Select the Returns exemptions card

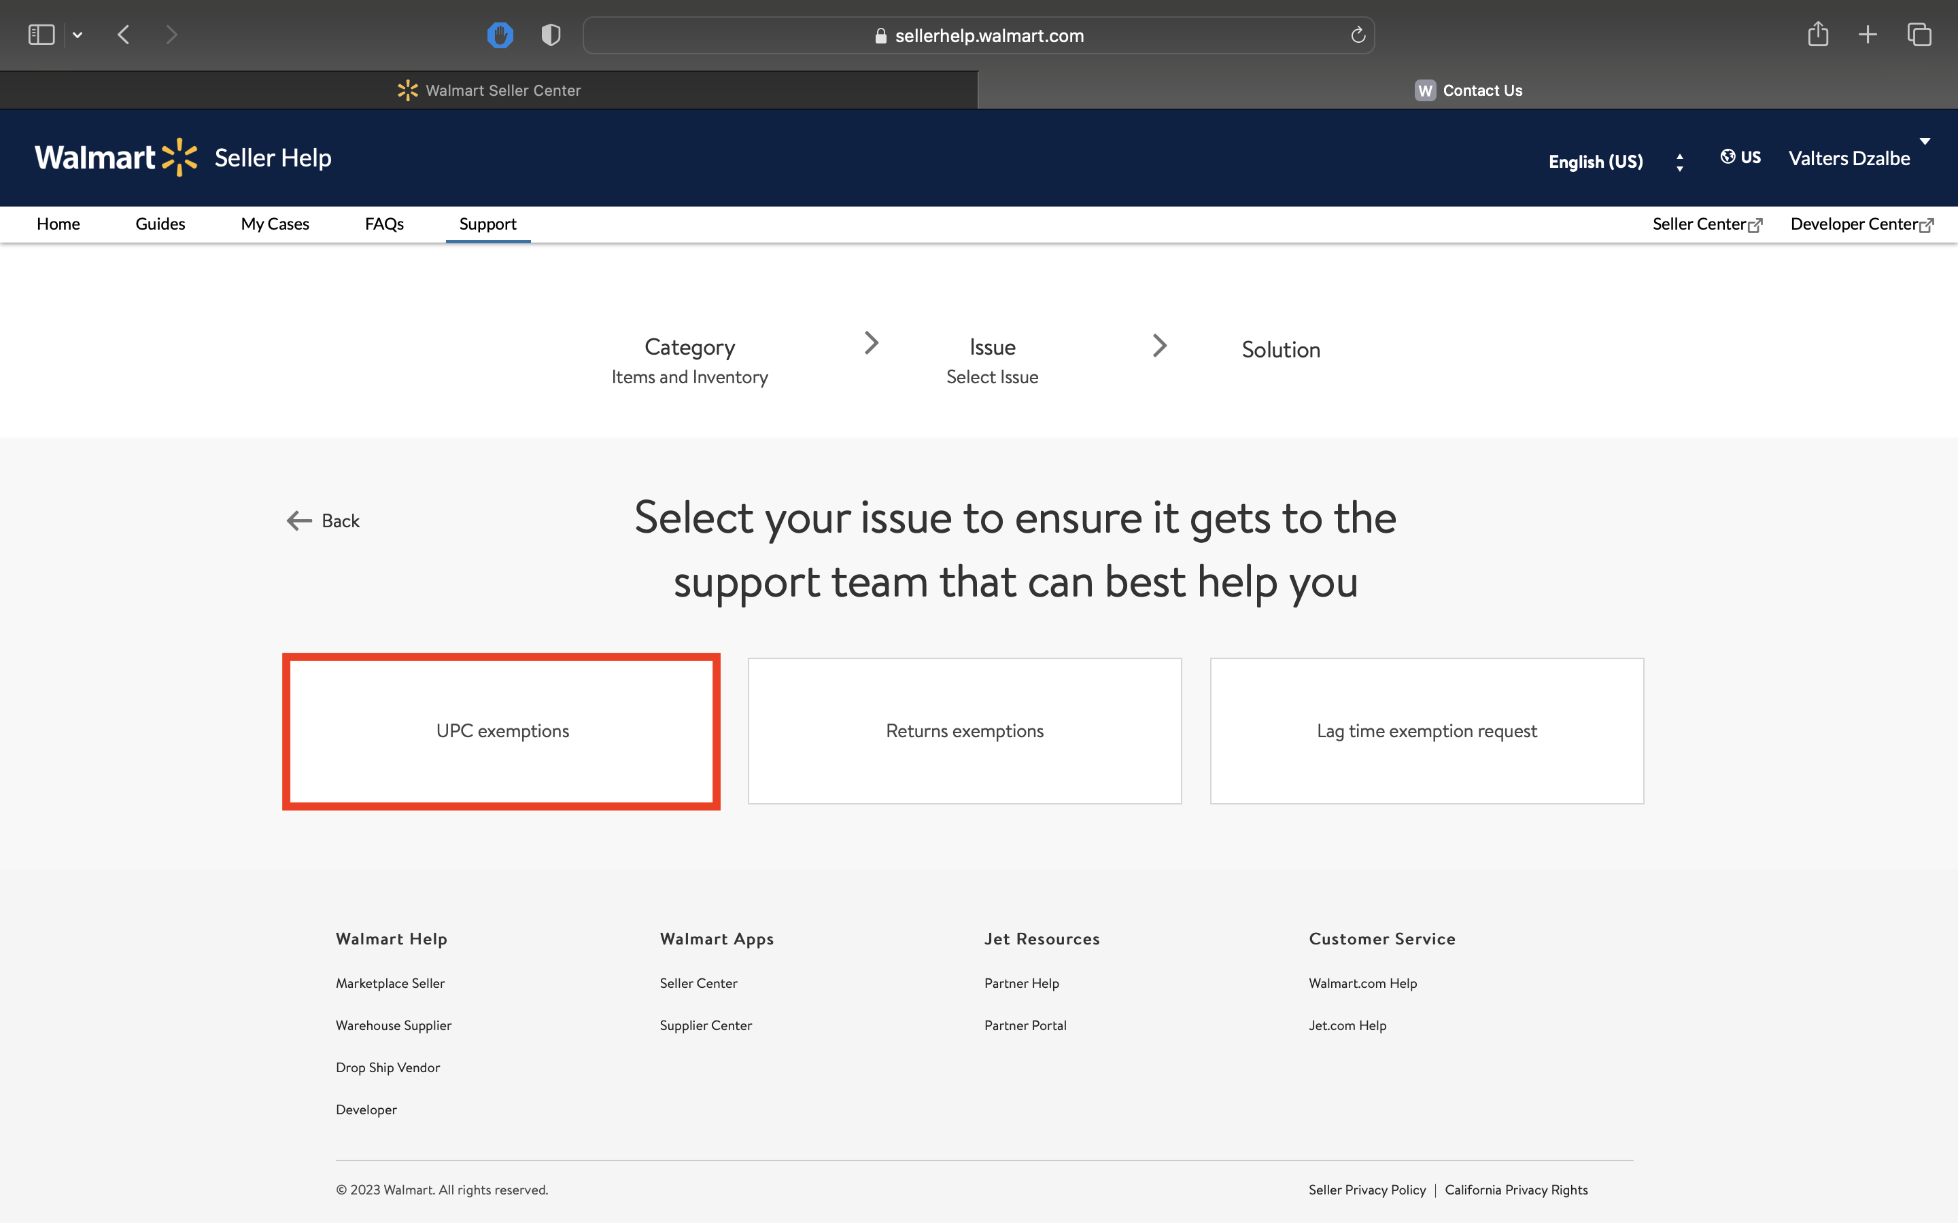pos(965,731)
